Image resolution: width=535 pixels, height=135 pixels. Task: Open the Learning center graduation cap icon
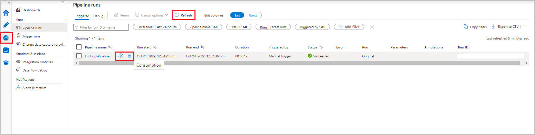click(6, 63)
